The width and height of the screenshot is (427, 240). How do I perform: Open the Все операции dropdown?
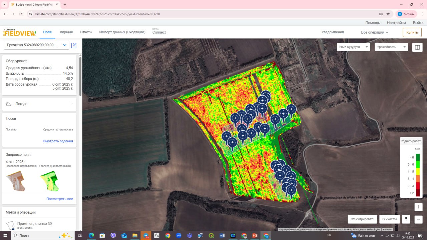pos(375,32)
